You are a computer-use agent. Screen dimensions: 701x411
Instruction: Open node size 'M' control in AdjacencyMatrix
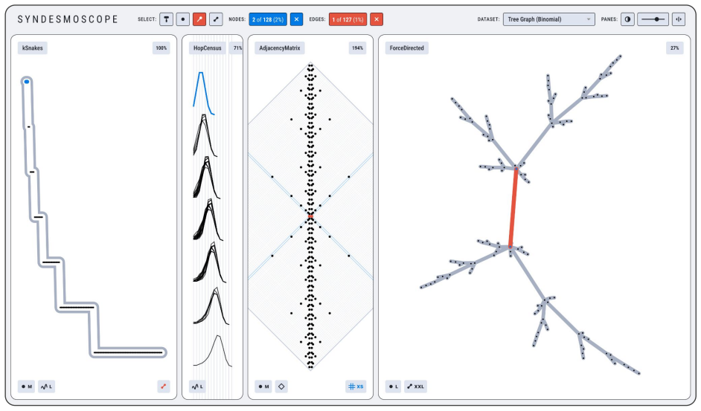click(263, 386)
